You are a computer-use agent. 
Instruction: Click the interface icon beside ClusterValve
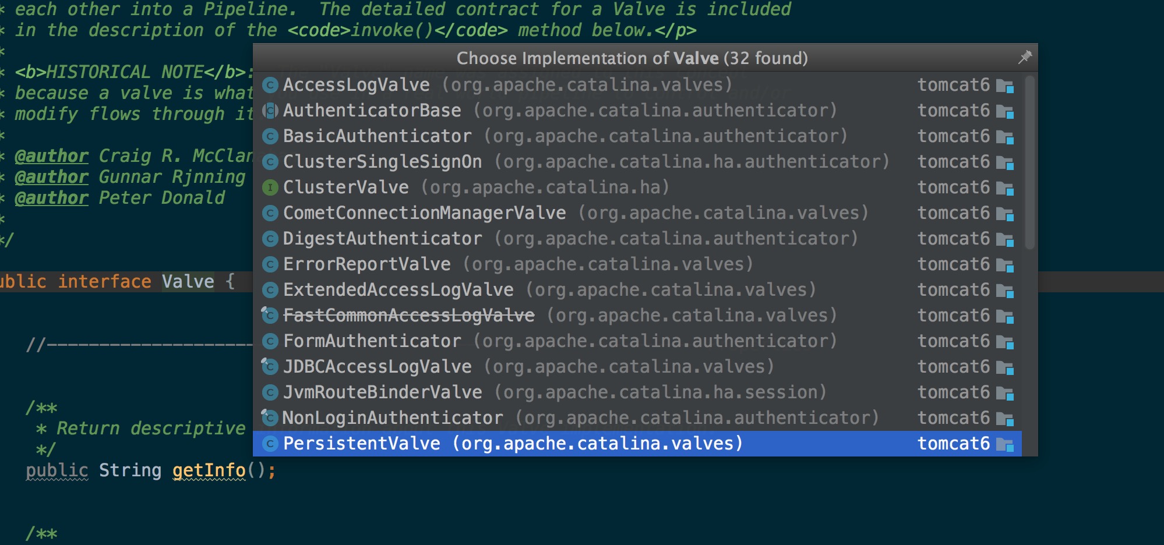[x=270, y=188]
